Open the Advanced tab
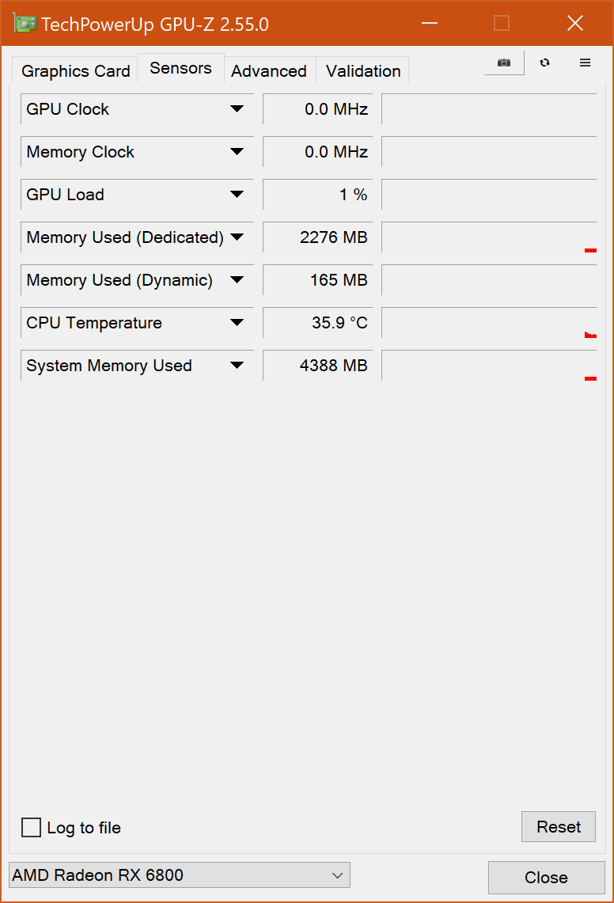This screenshot has width=614, height=903. coord(269,71)
